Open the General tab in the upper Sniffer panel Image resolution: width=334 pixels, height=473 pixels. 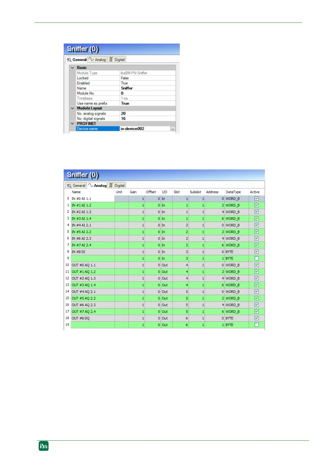pyautogui.click(x=77, y=60)
